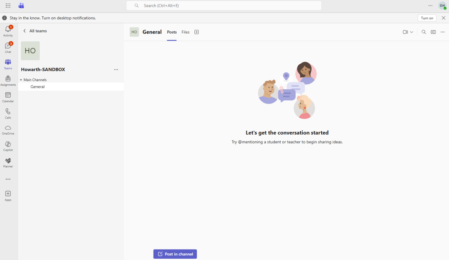Click the Howarth-SANDBOX team avatar

pyautogui.click(x=30, y=51)
